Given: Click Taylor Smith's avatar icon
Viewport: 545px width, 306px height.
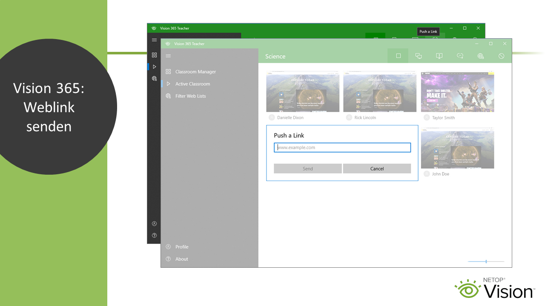Looking at the screenshot, I should [x=427, y=118].
